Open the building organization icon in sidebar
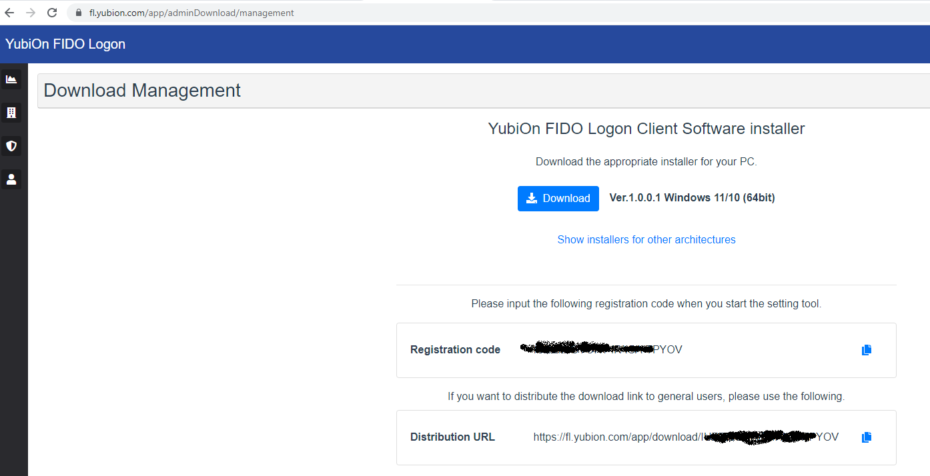 point(11,113)
